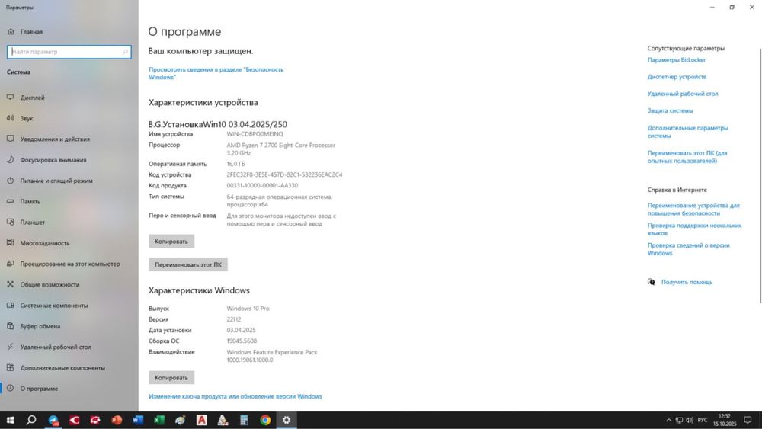The image size is (762, 429).
Task: Go to Многозадачность settings
Action: pos(45,243)
